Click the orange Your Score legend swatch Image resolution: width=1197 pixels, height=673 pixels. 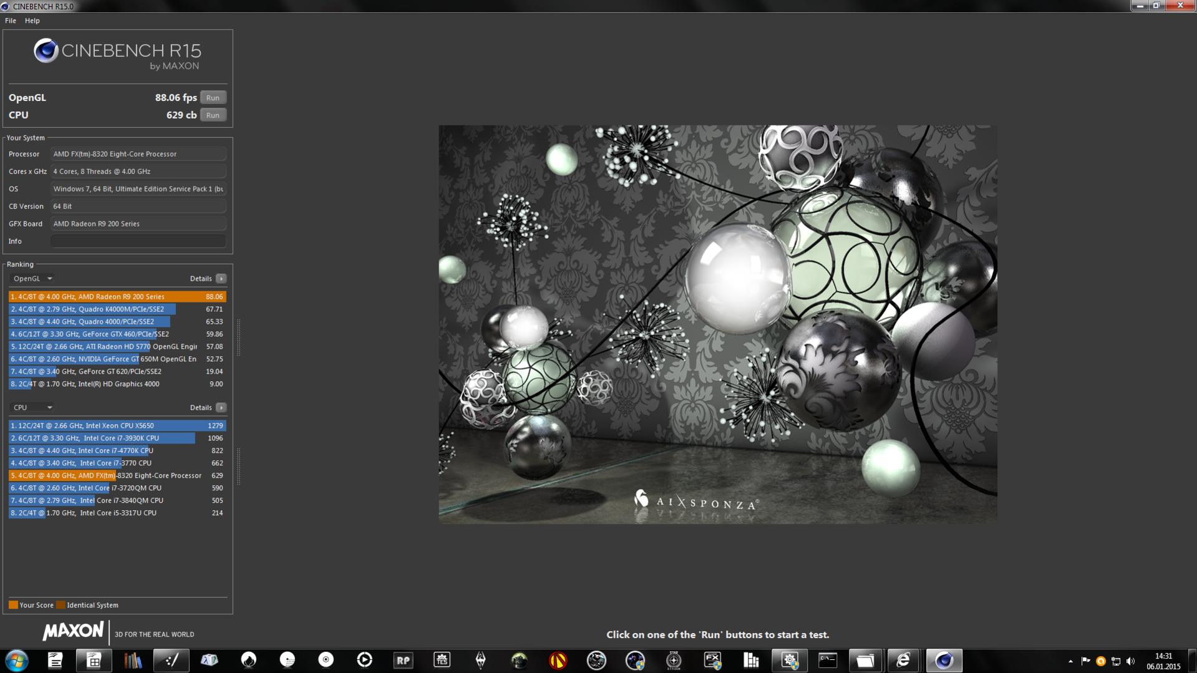(x=13, y=604)
